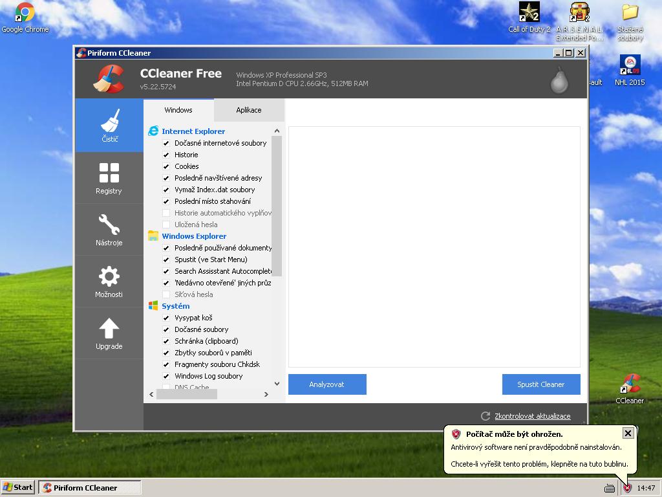Open the Nástroje tools section
662x497 pixels.
(109, 230)
